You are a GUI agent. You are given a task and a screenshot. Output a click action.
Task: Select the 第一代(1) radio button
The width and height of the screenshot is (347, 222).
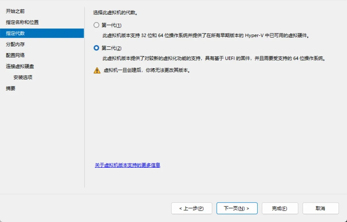click(x=97, y=25)
